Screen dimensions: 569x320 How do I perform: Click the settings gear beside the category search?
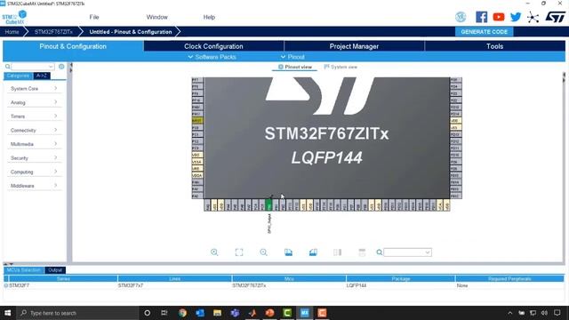(61, 67)
